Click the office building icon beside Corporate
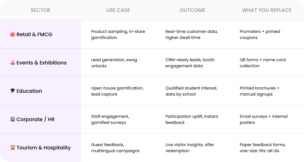This screenshot has height=162, width=304. coord(13,119)
